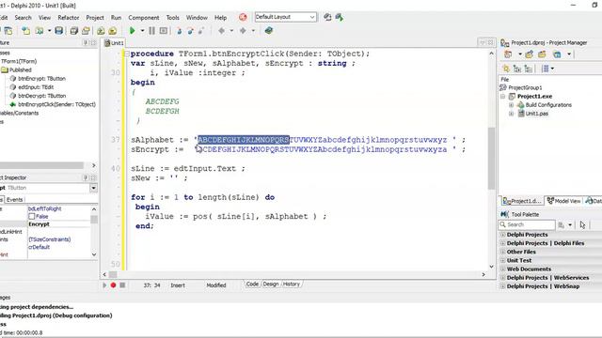Click the Forward navigation arrow
This screenshot has height=338, width=602.
(x=243, y=31)
